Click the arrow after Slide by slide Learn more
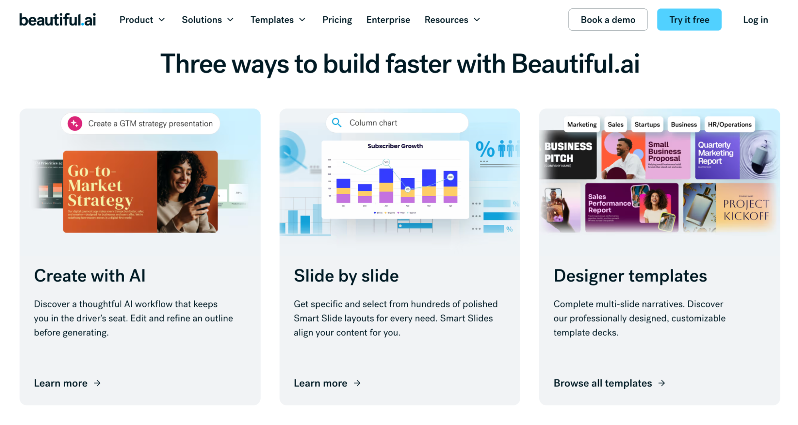The image size is (798, 425). tap(357, 383)
